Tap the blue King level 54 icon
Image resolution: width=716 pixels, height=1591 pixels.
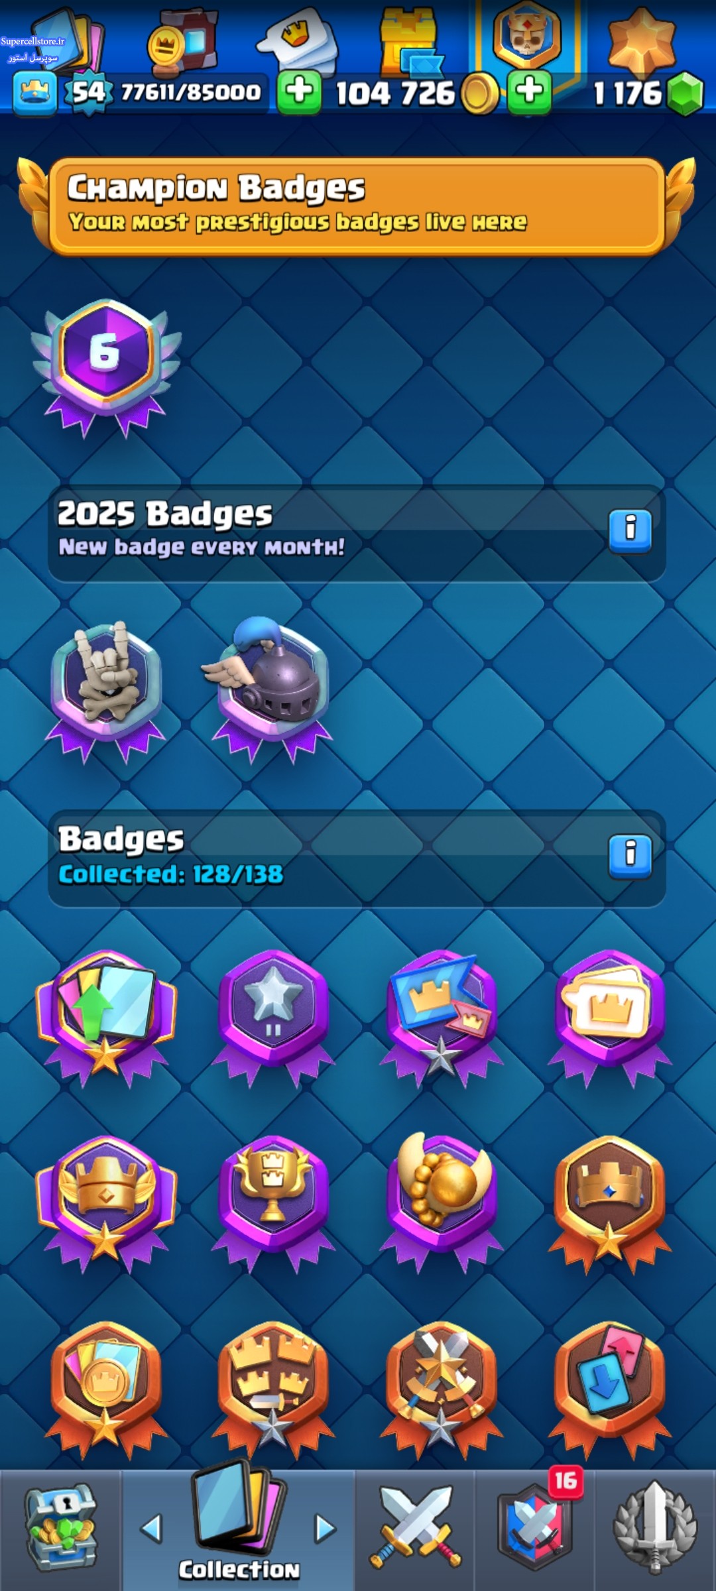point(34,93)
